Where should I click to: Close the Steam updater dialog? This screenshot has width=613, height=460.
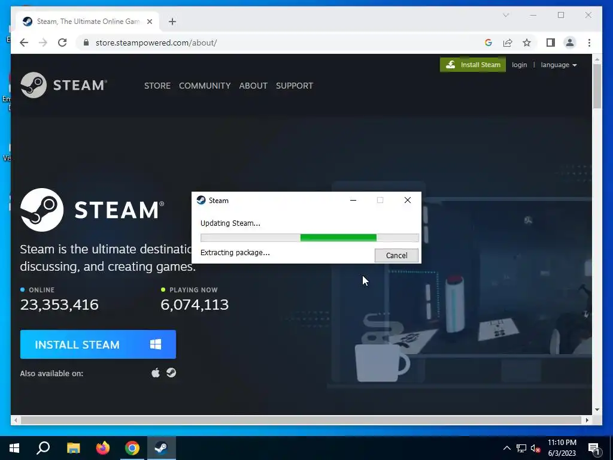click(x=407, y=200)
